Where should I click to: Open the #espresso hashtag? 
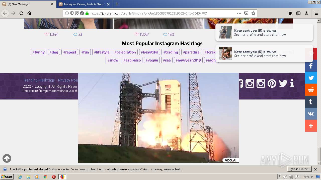click(132, 60)
